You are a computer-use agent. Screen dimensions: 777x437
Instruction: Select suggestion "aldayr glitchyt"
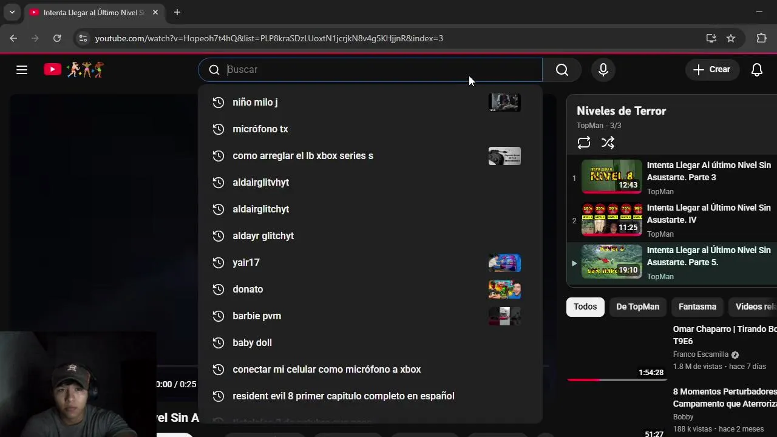tap(370, 236)
